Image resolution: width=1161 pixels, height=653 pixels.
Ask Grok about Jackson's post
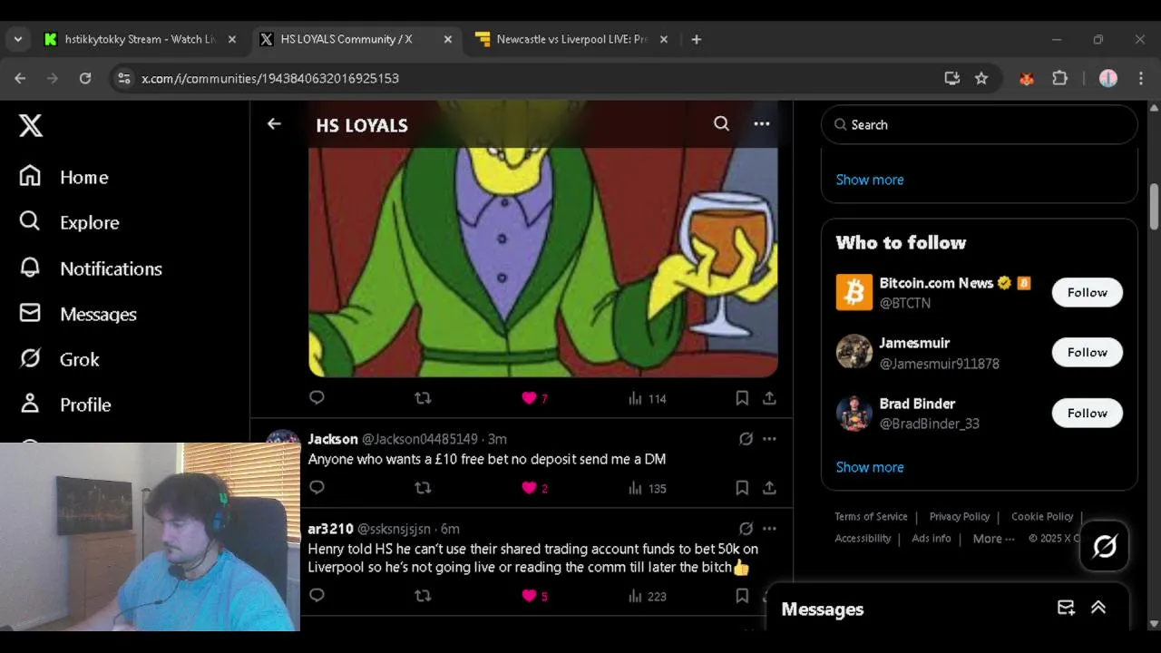(x=746, y=439)
